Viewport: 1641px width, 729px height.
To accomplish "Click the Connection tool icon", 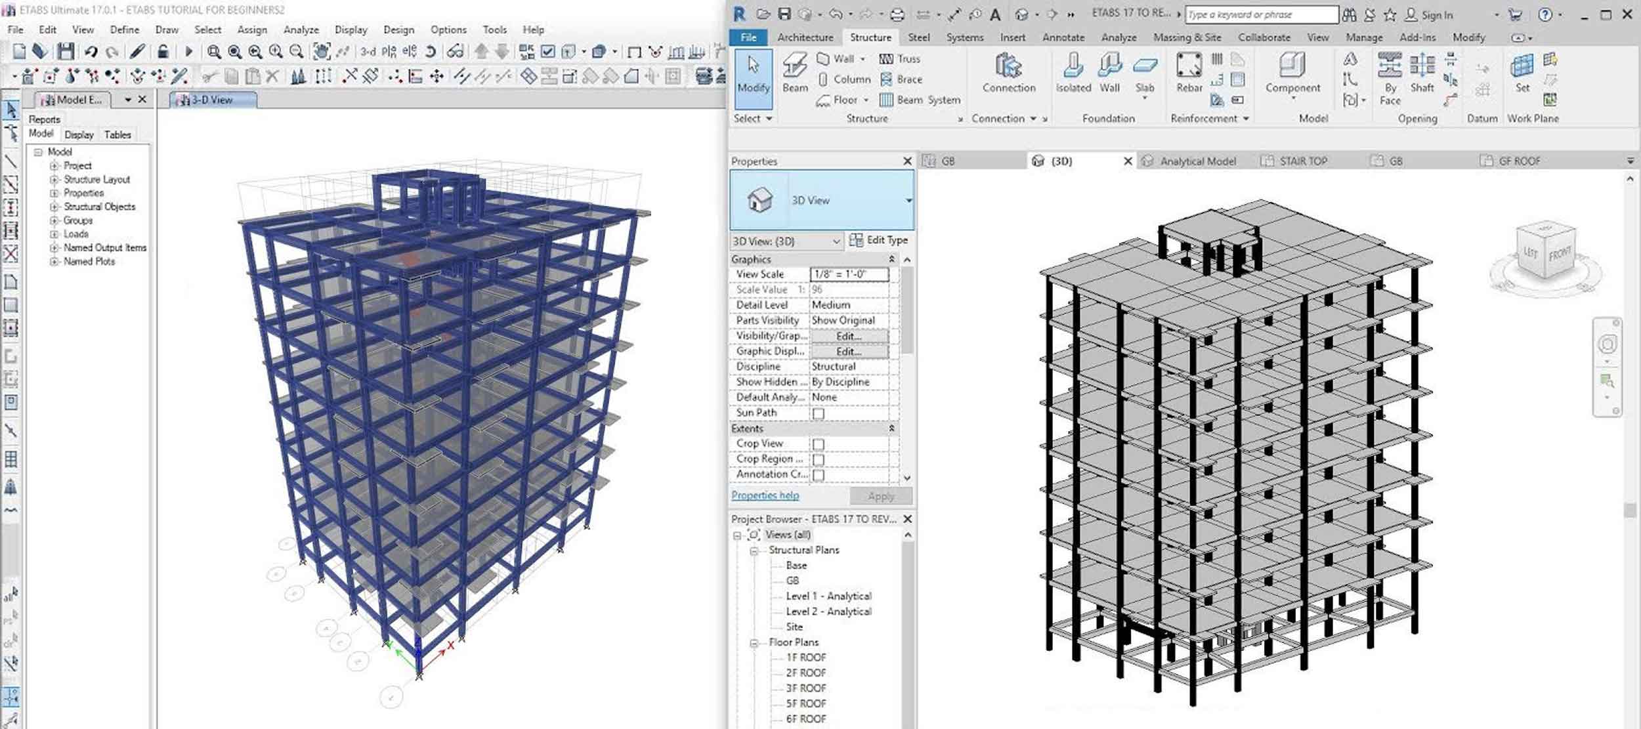I will [1008, 72].
